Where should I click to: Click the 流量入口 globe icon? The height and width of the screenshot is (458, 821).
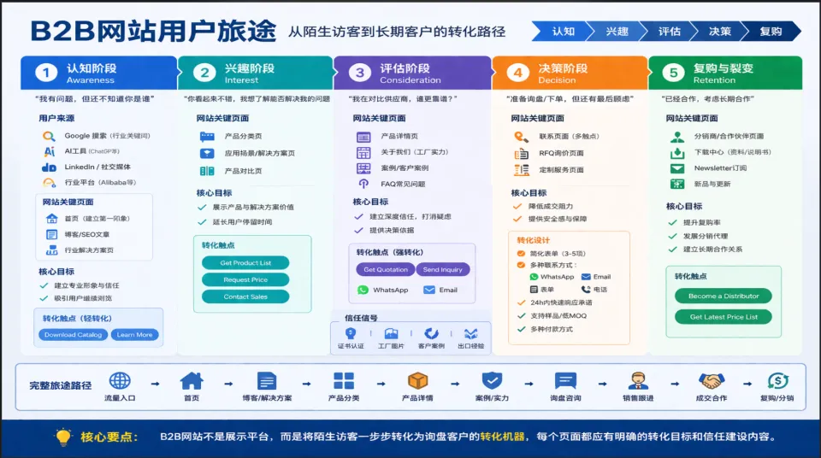(x=120, y=380)
